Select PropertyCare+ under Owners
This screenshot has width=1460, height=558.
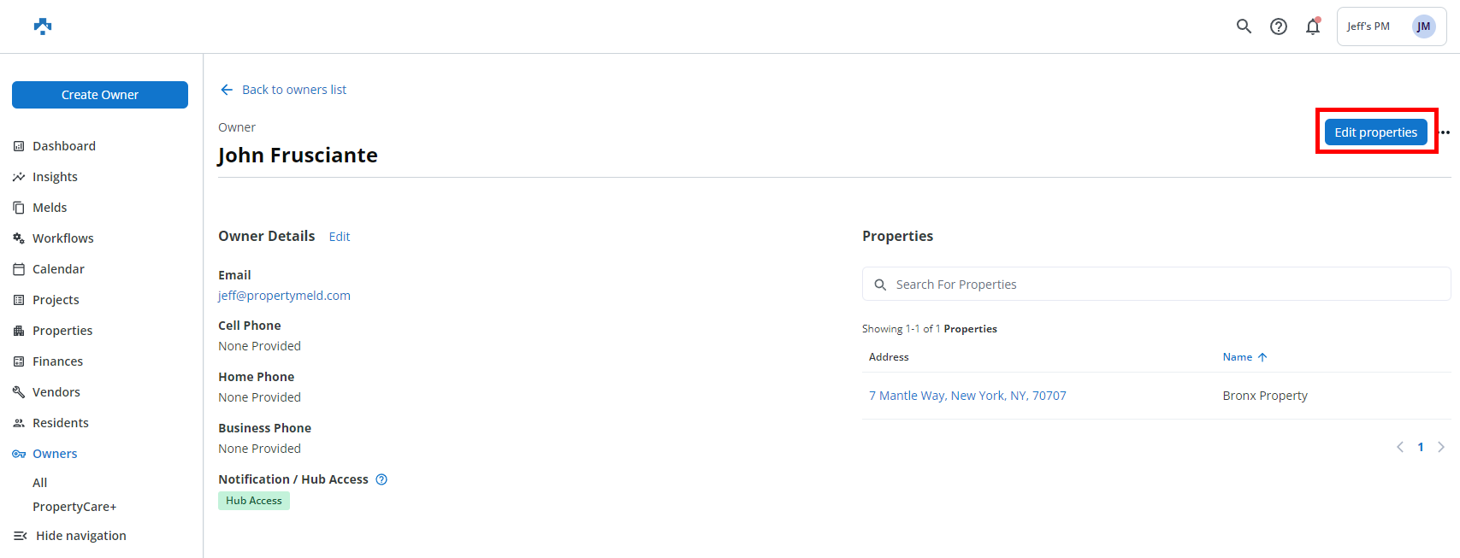coord(74,507)
